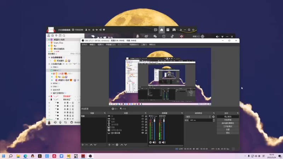Click fourth button in OBS Controls panel
The image size is (283, 159).
(228, 126)
